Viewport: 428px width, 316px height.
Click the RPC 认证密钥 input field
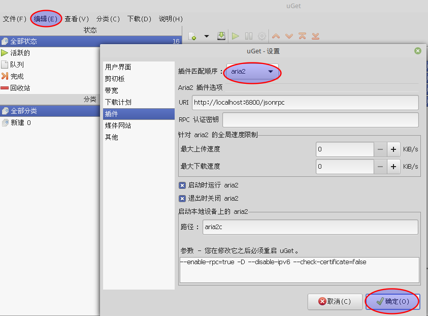click(x=320, y=119)
